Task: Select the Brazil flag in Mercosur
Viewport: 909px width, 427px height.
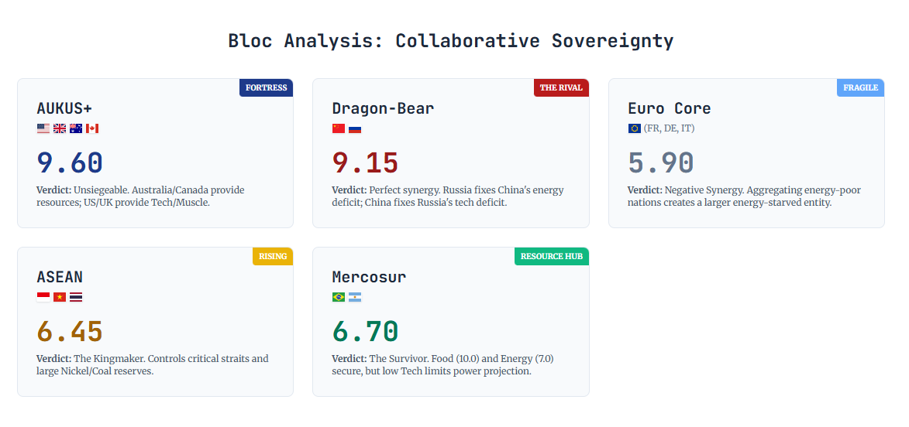Action: point(339,297)
